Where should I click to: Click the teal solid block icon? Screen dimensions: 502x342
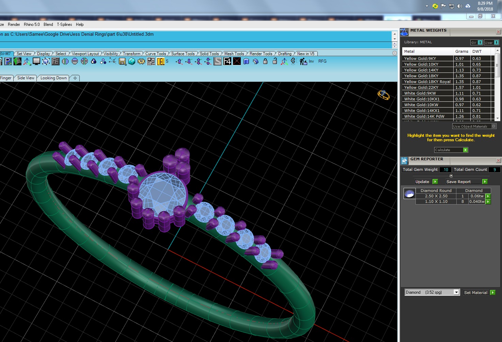tap(132, 61)
